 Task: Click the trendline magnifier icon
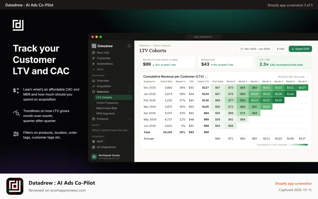tap(16, 113)
